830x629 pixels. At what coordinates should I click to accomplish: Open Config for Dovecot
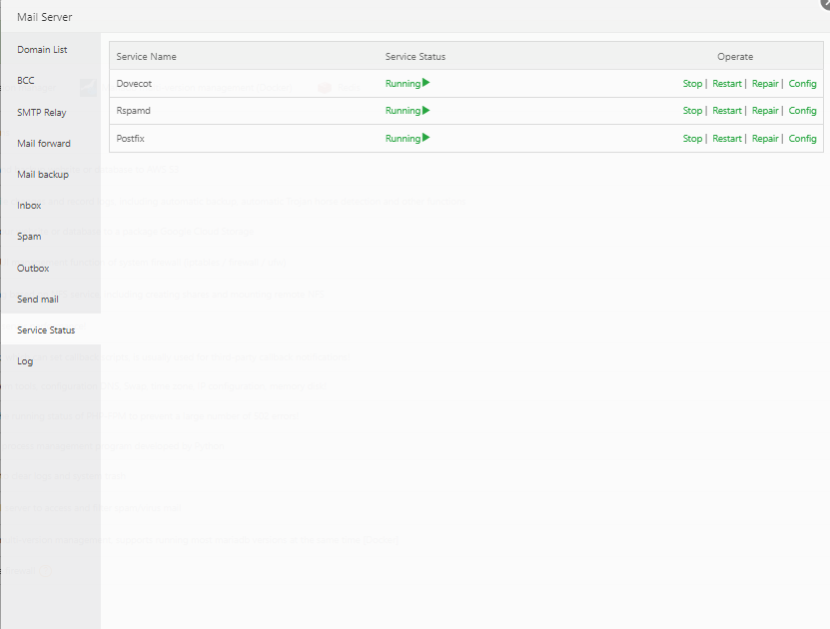[802, 84]
